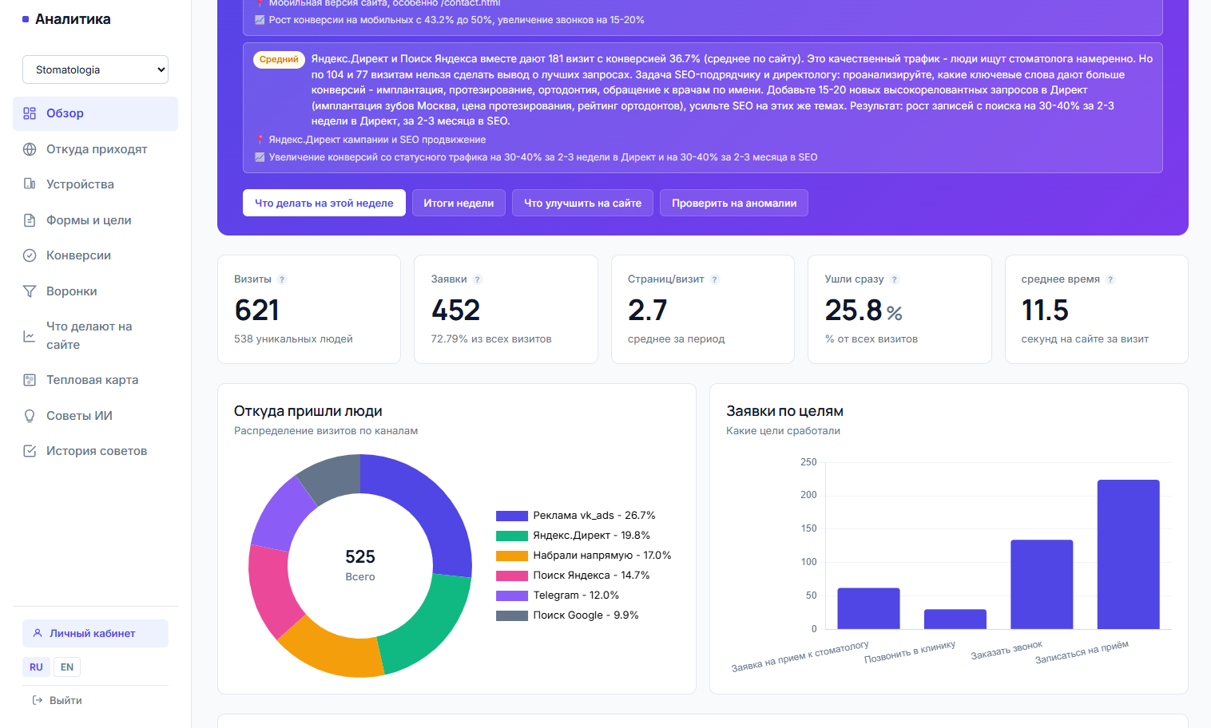Open the Тепловая карта page
The width and height of the screenshot is (1211, 728).
95,380
